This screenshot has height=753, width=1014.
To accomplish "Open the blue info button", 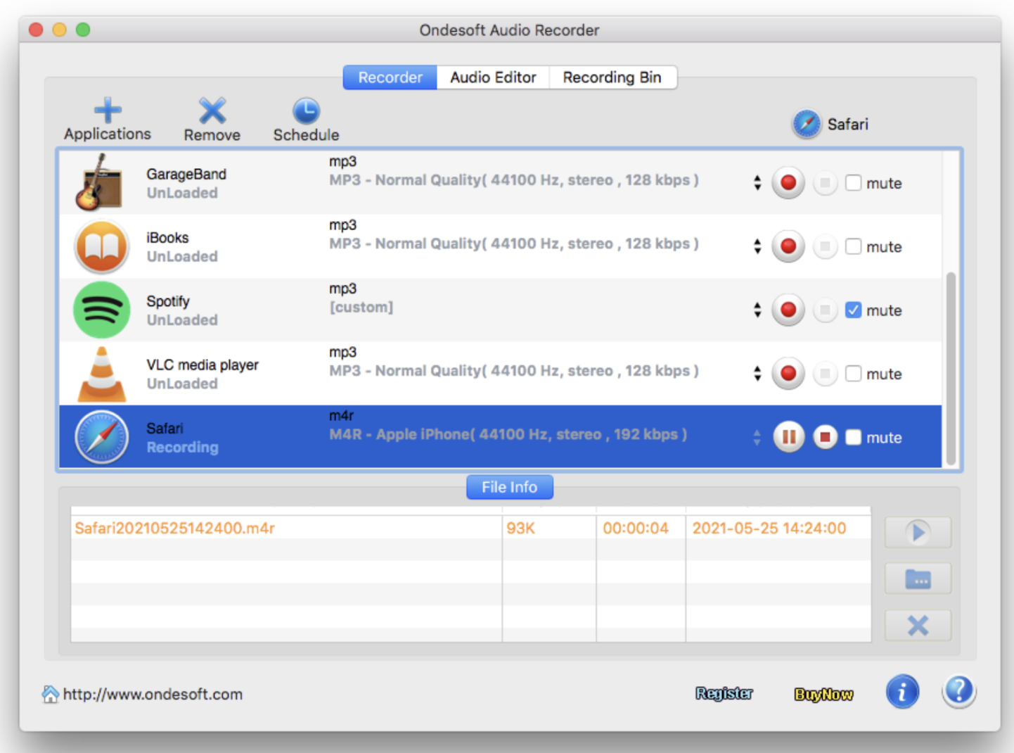I will point(902,691).
